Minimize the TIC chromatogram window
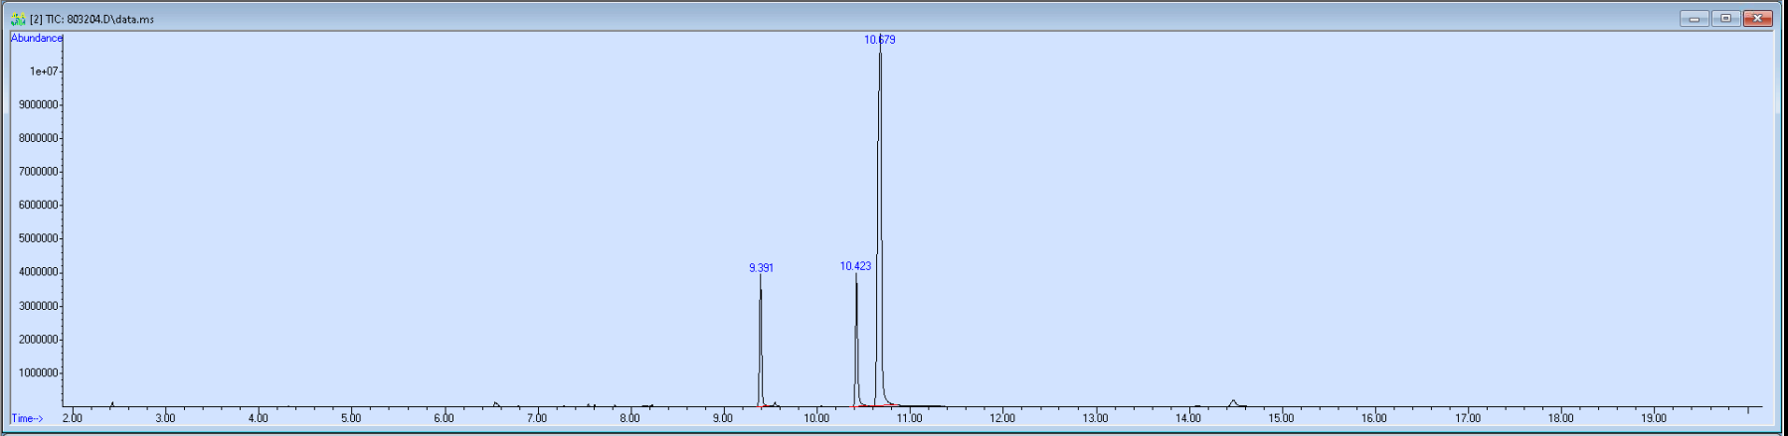This screenshot has height=436, width=1788. [1695, 18]
